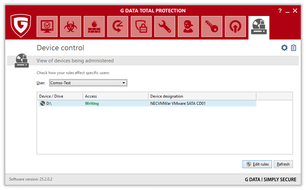Open the Autostart manager power icon

[x=235, y=26]
